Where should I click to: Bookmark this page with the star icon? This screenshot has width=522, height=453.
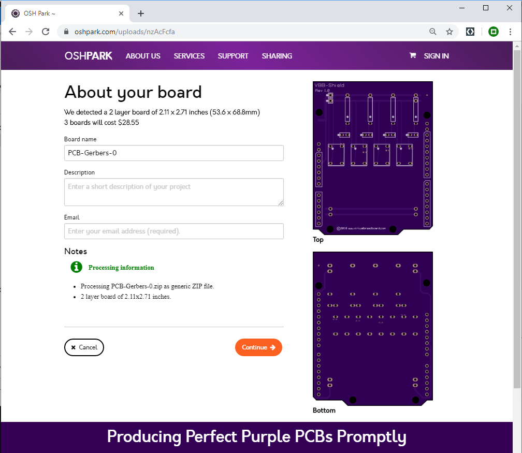click(x=450, y=32)
